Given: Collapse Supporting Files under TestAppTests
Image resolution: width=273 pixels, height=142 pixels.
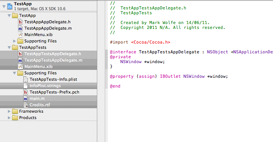Looking at the screenshot, I should [14, 73].
